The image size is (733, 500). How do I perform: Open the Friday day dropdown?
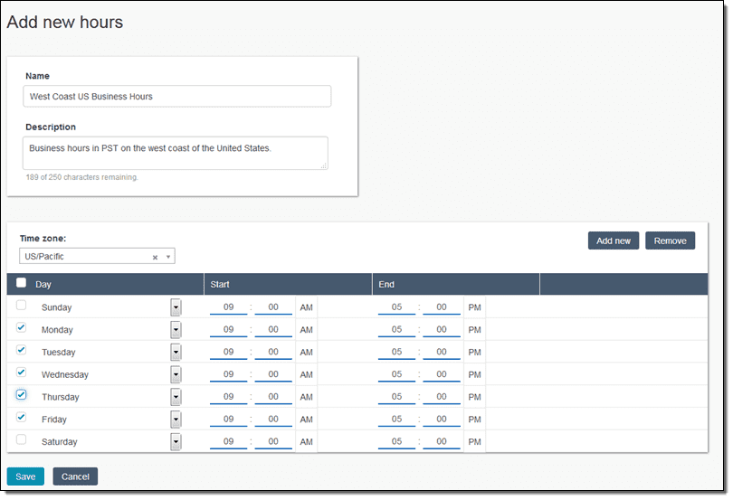pos(176,420)
